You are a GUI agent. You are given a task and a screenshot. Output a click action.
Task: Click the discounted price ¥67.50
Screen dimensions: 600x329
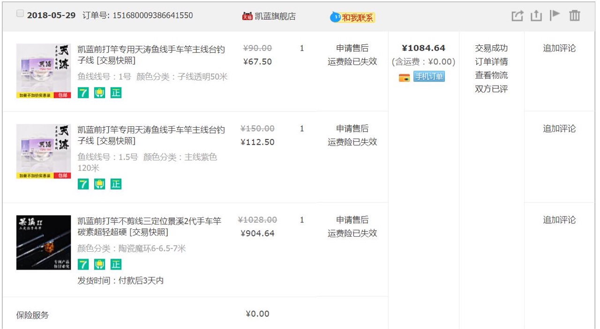click(x=258, y=62)
